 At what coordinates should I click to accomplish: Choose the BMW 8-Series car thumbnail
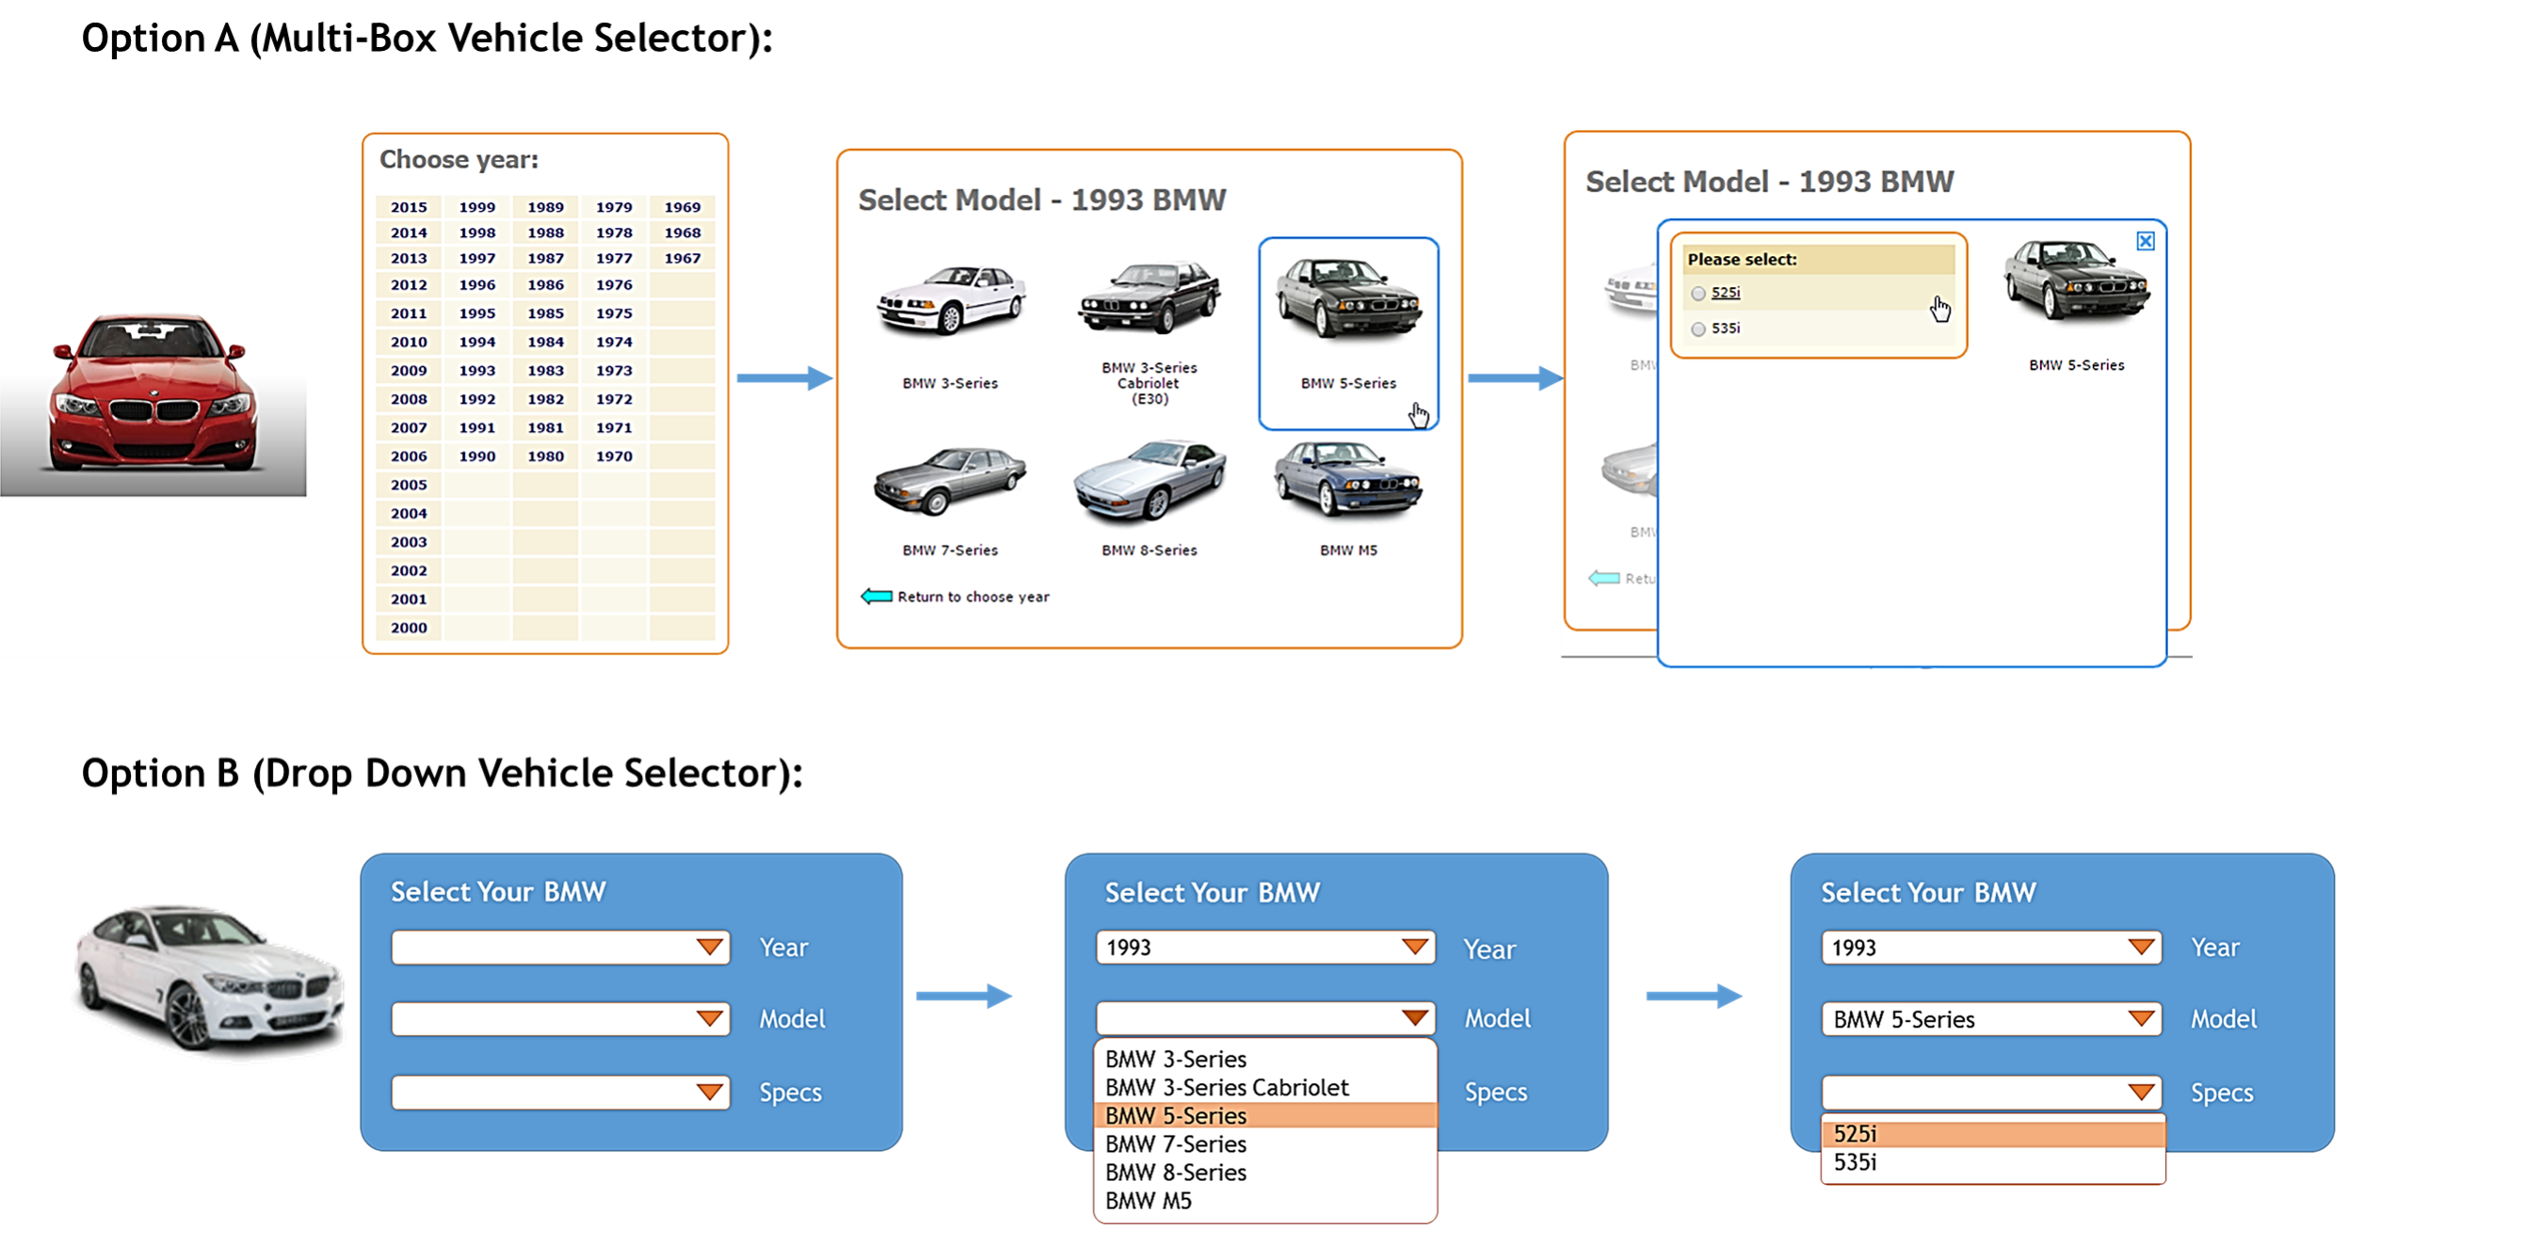1149,480
